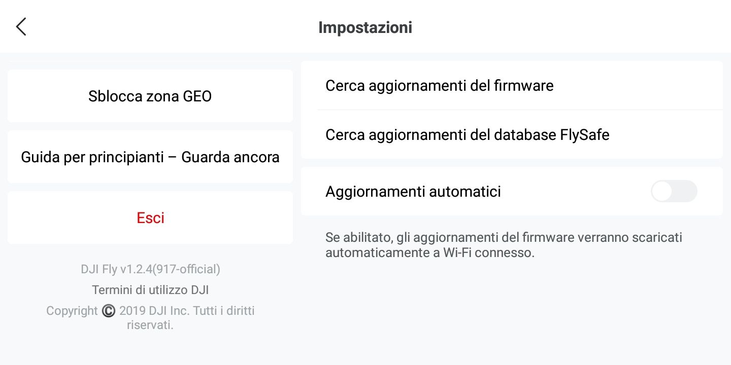Click the DJI Fly v1.2.4 version text

click(150, 269)
